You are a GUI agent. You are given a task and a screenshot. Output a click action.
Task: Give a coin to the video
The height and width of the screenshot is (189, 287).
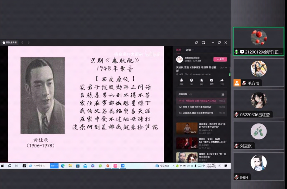(x=191, y=80)
